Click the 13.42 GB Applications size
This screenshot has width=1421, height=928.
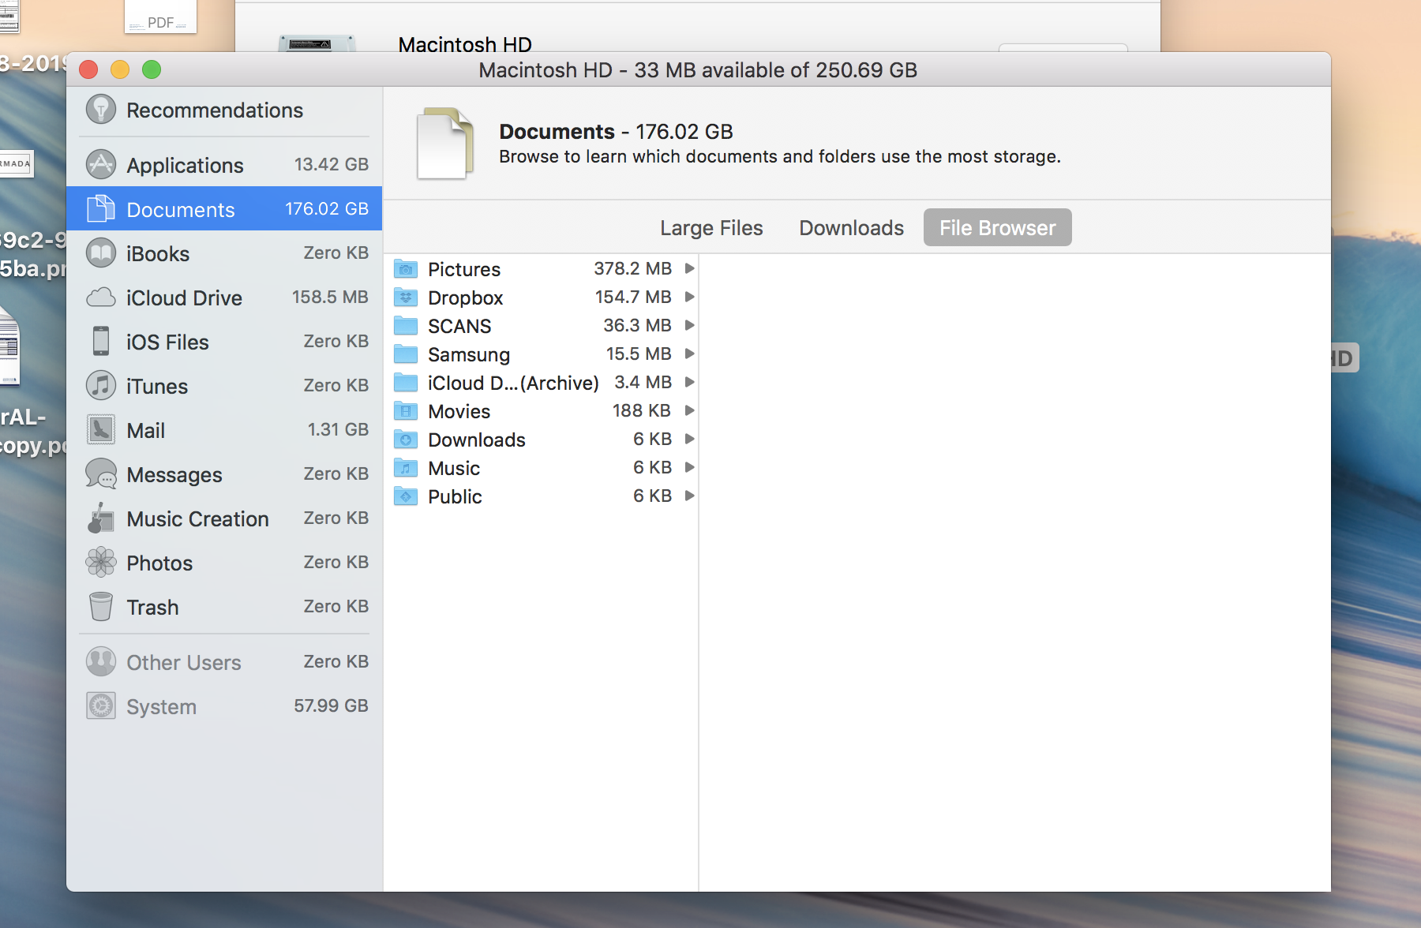(332, 164)
